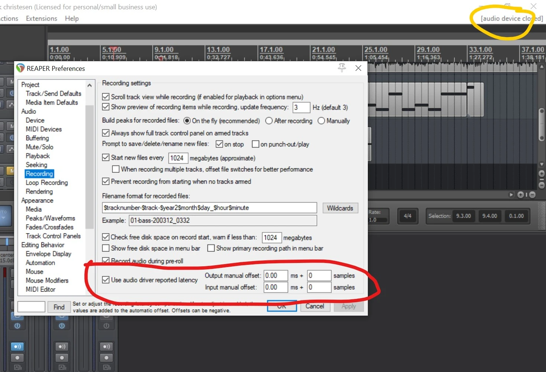The width and height of the screenshot is (546, 372).
Task: Enable Show free disk space in menu bar
Action: [106, 248]
